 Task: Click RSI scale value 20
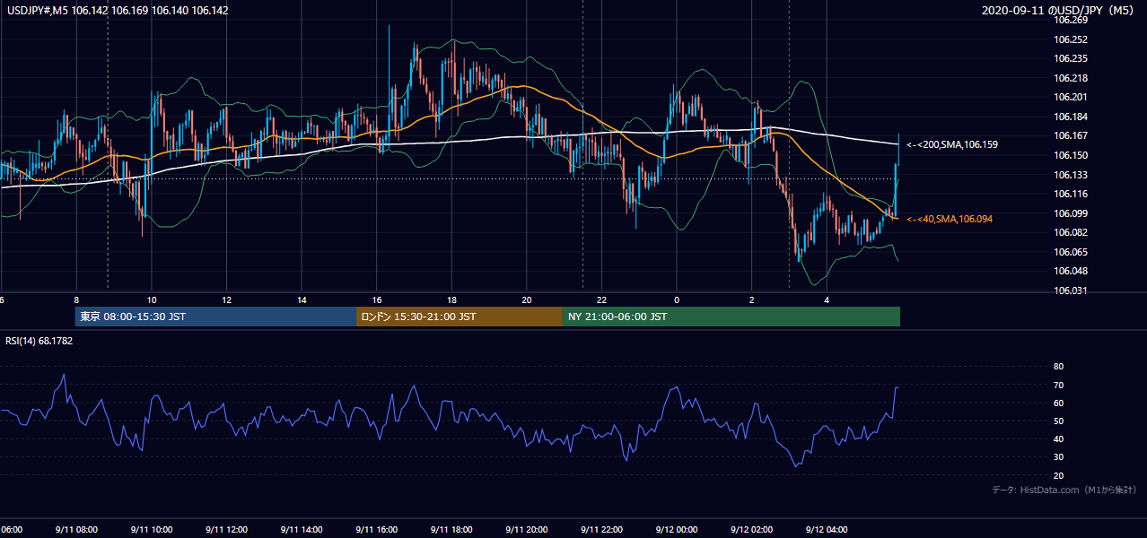point(1059,475)
